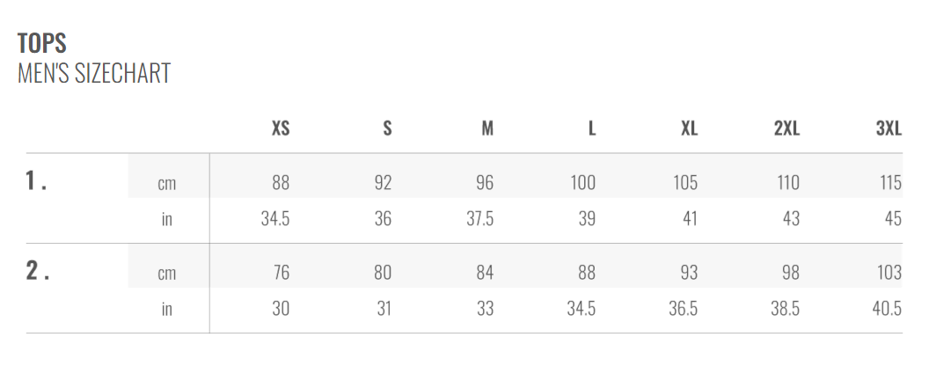Select the 3XL size column header
Image resolution: width=929 pixels, height=366 pixels.
click(x=889, y=128)
